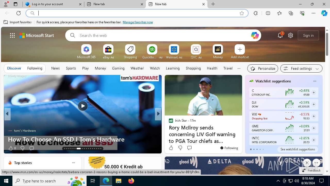Add GameStop GME to watchlist

point(314,128)
